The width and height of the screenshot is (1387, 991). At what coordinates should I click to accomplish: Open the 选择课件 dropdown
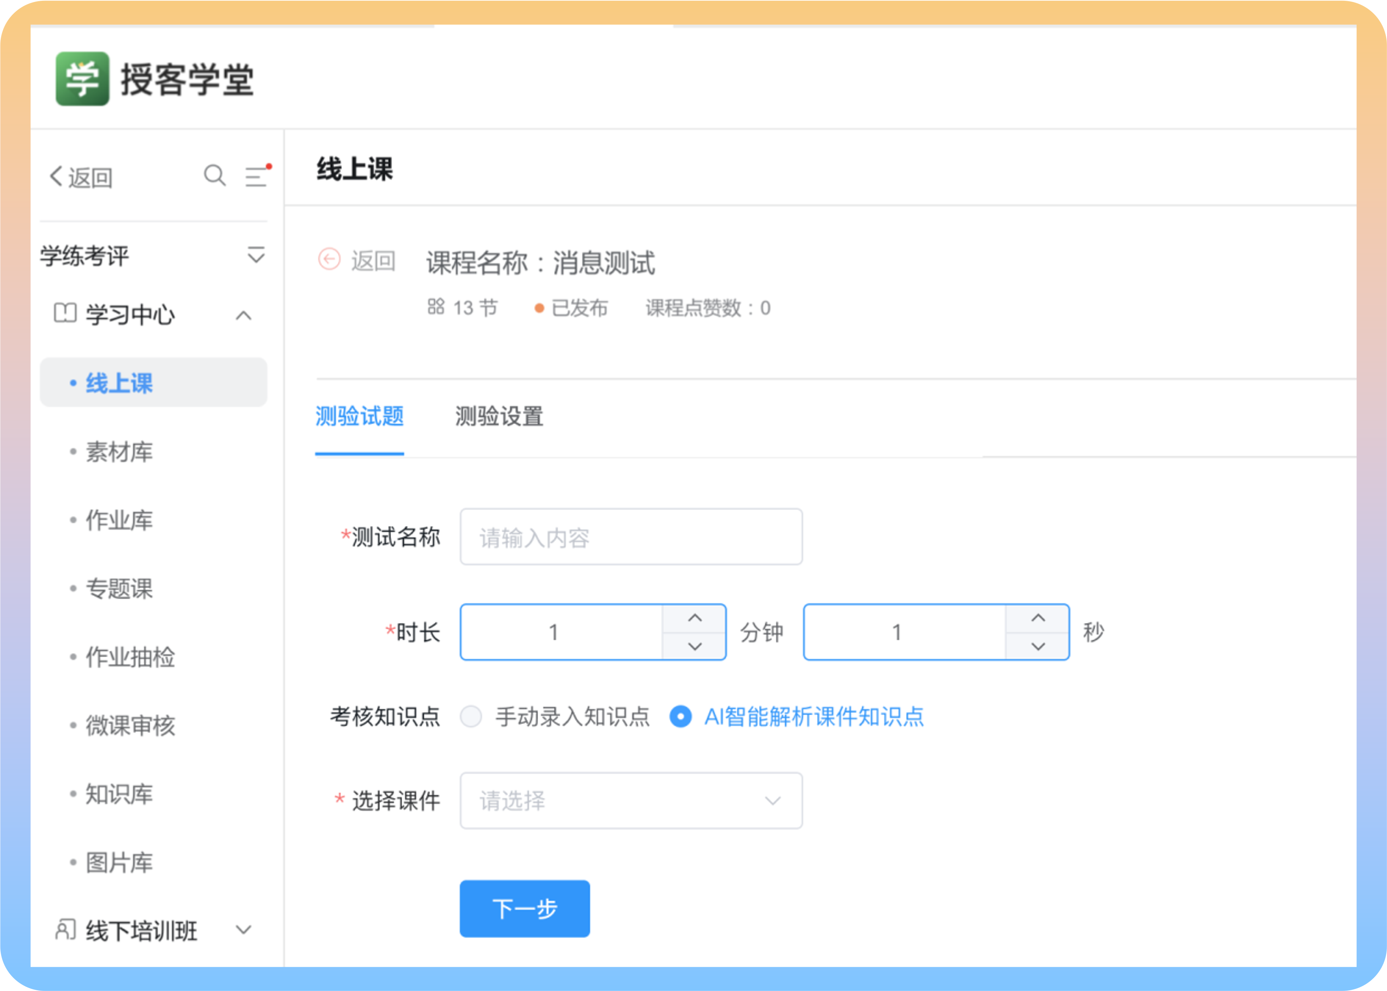click(631, 800)
